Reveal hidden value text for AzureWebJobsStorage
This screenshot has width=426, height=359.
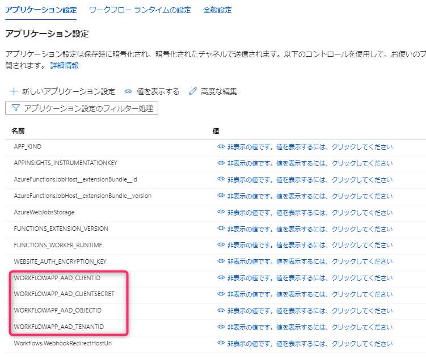click(x=310, y=212)
